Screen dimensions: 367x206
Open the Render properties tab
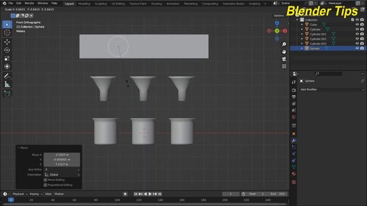tap(294, 90)
